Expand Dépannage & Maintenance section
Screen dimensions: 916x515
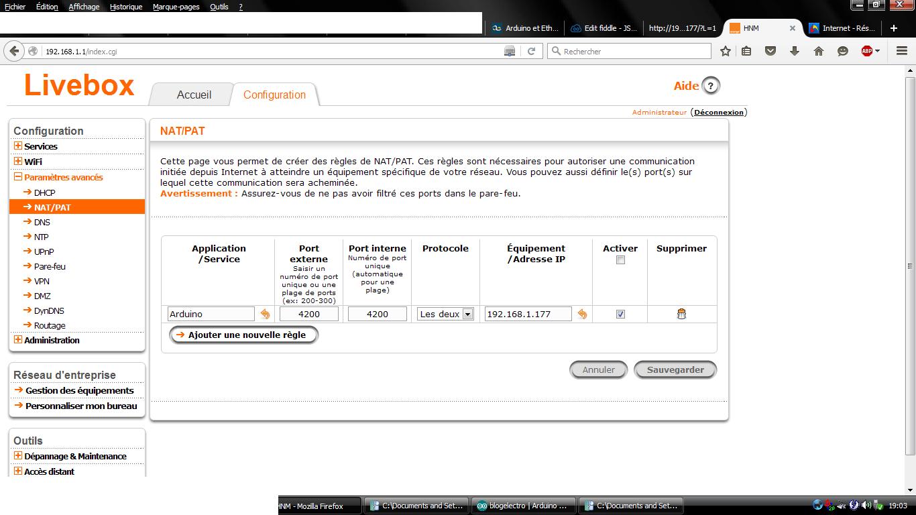point(18,456)
